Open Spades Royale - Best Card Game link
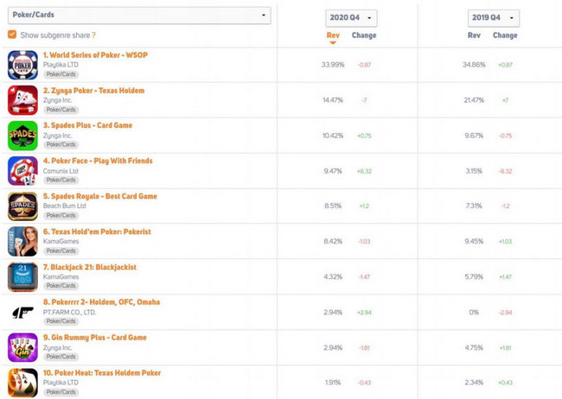The image size is (562, 399). (x=100, y=196)
